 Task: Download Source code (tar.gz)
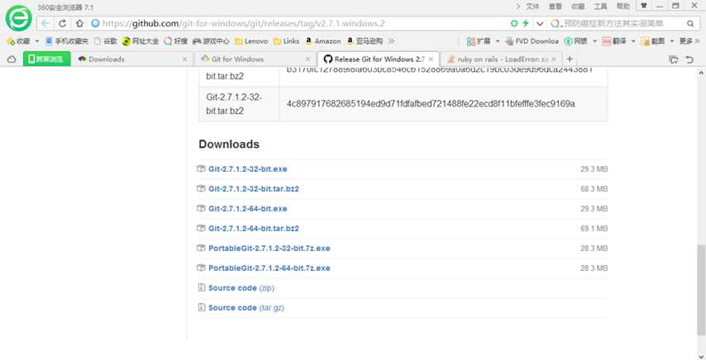click(246, 308)
